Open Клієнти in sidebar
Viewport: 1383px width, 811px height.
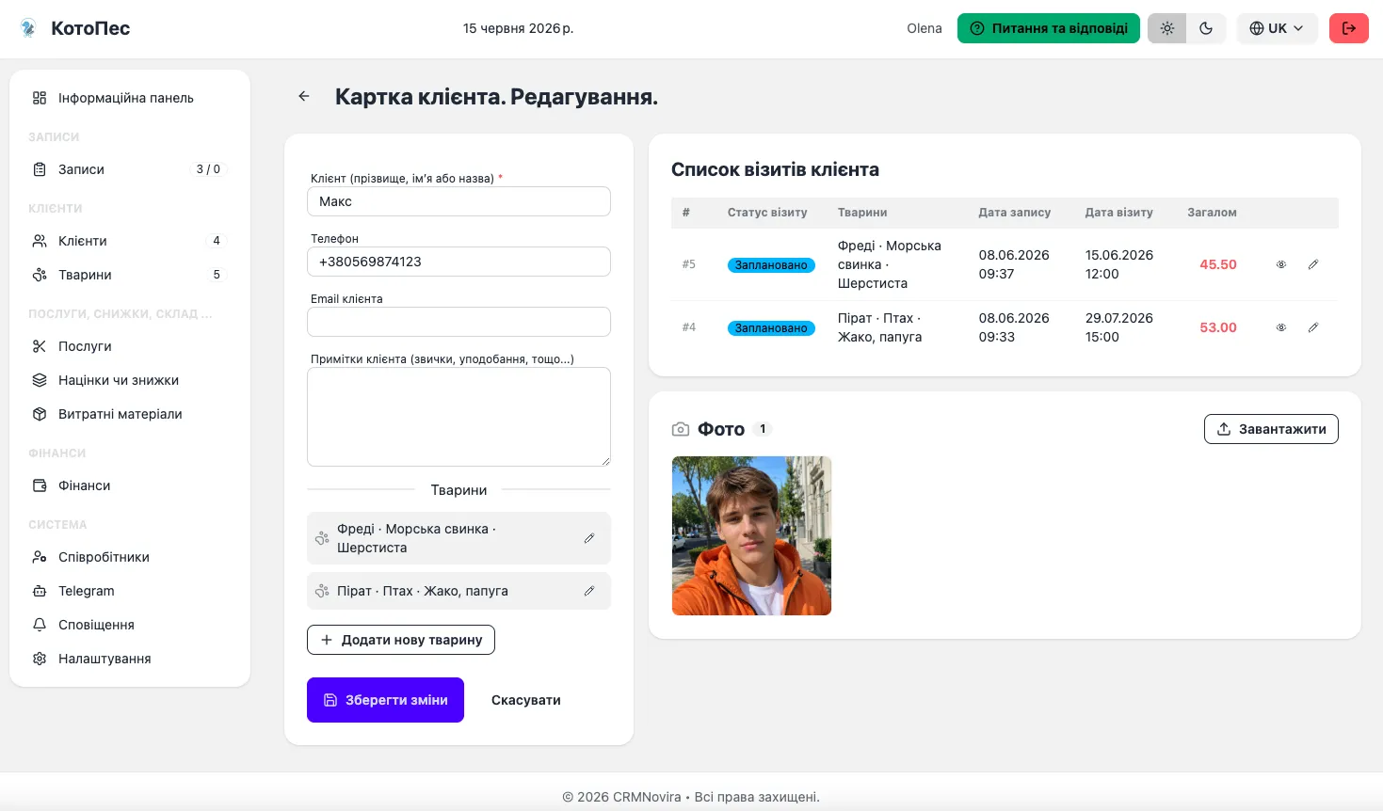[x=130, y=241]
